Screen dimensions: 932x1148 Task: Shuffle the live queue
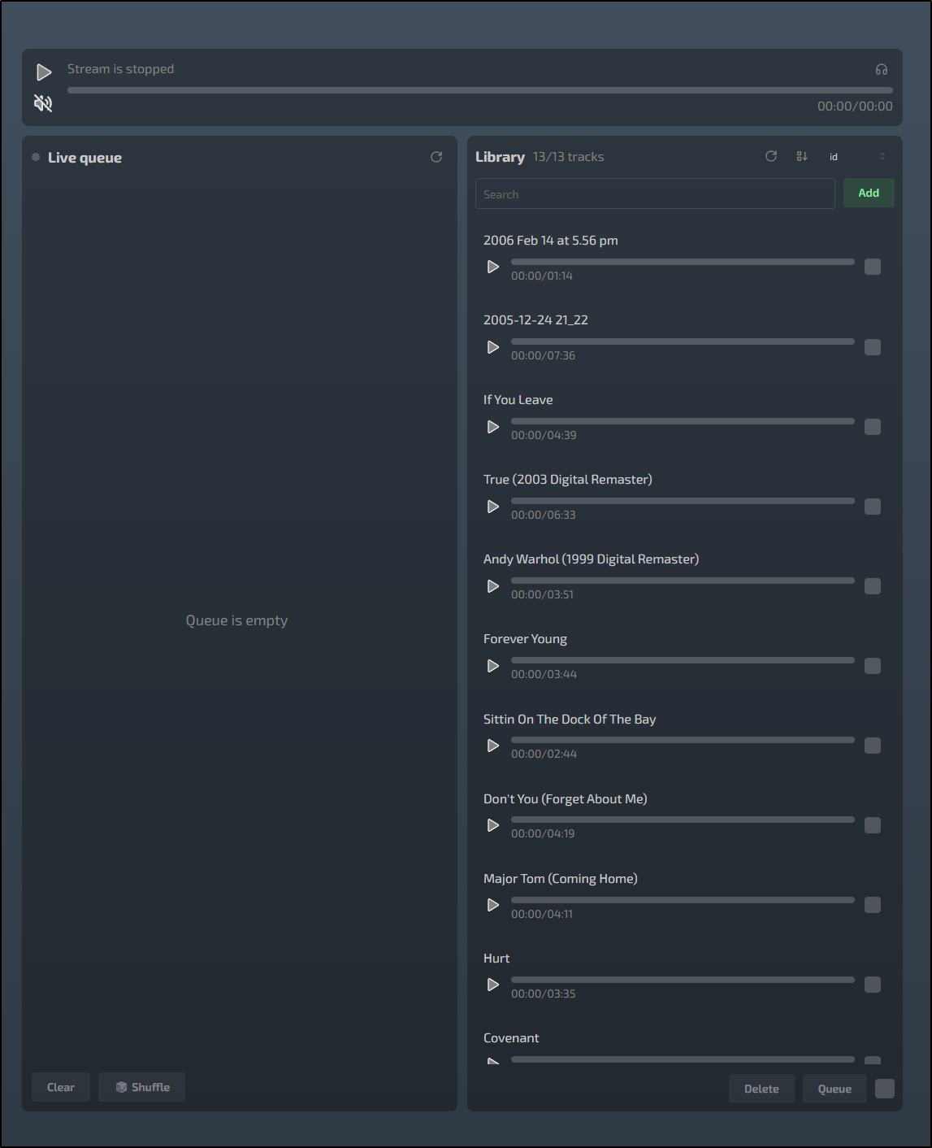point(142,1087)
